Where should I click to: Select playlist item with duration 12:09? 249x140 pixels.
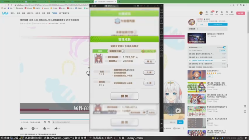point(207,57)
